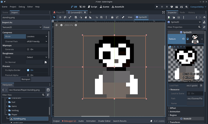Viewport: 208px width, 124px height.
Task: Toggle FileSystem split view mode
Action: point(48,90)
